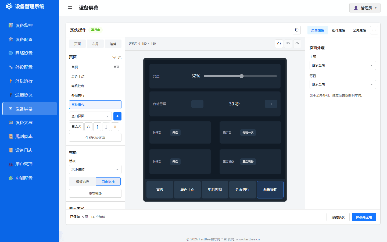Open 外设执行 in the left sidebar
Viewport: 387px width, 242px height.
30,81
